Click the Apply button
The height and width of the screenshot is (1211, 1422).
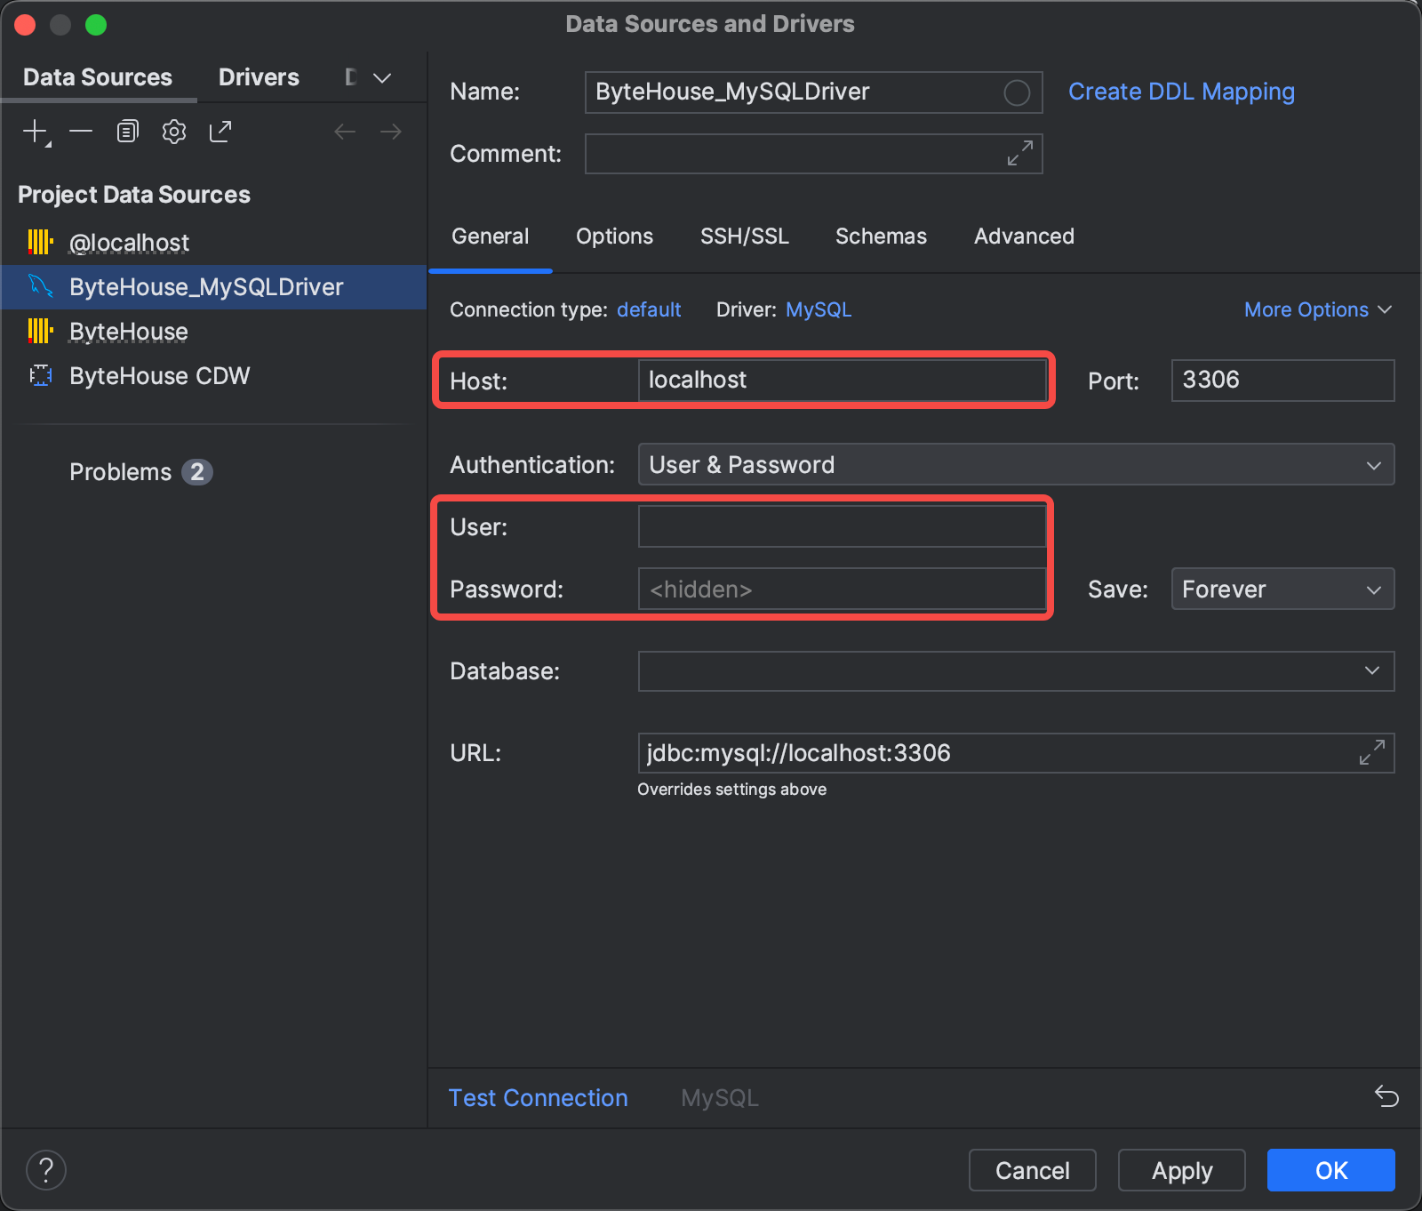click(x=1181, y=1170)
